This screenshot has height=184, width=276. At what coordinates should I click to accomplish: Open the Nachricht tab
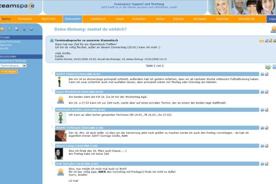[x=49, y=19]
